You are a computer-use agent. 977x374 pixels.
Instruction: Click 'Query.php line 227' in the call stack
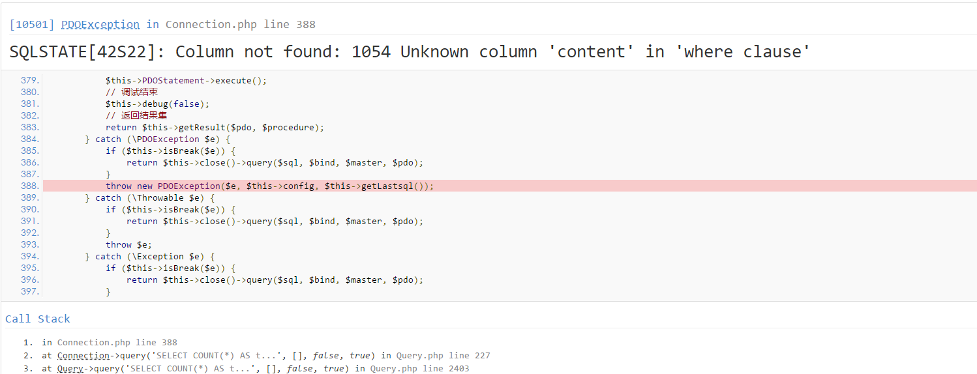(443, 356)
